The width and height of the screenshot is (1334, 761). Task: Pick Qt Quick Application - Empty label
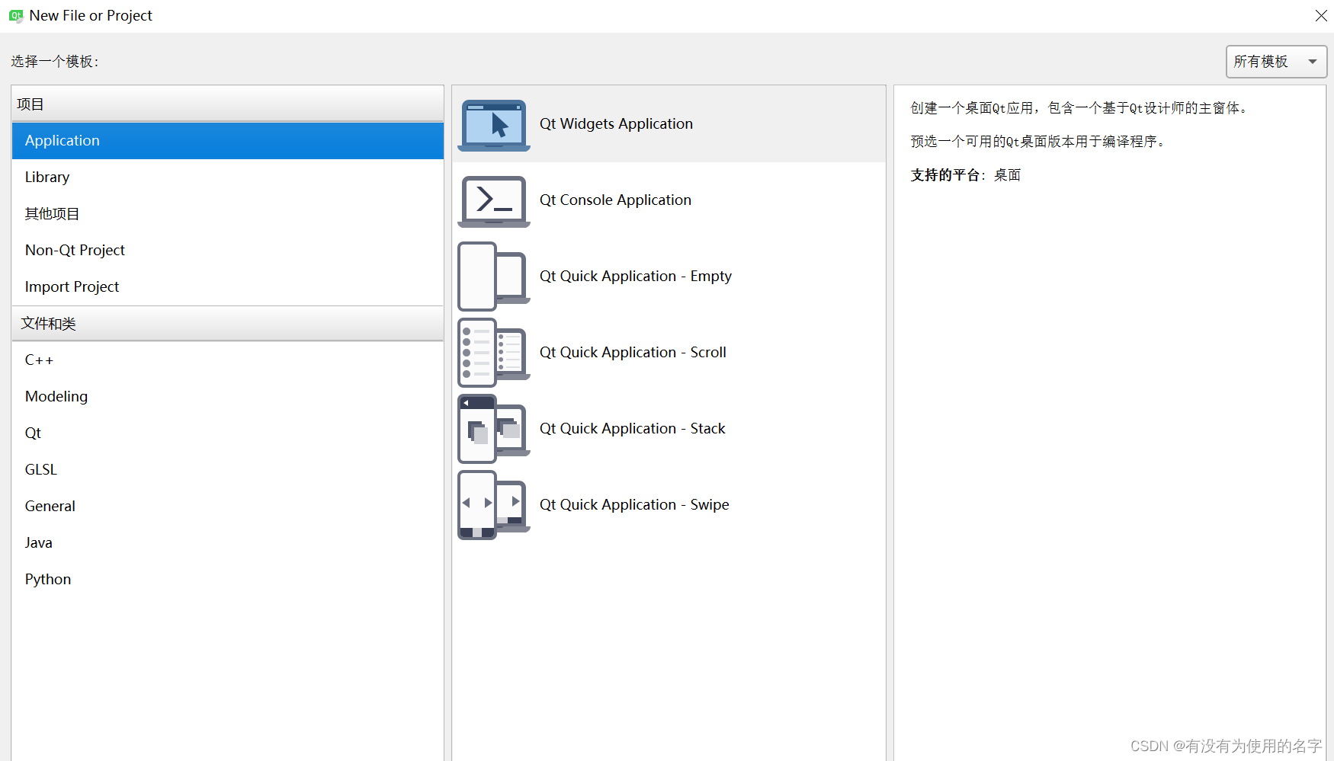(x=636, y=277)
